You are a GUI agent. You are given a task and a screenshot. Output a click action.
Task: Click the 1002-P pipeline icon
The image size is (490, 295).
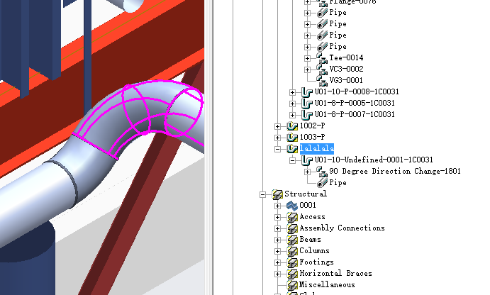[292, 126]
